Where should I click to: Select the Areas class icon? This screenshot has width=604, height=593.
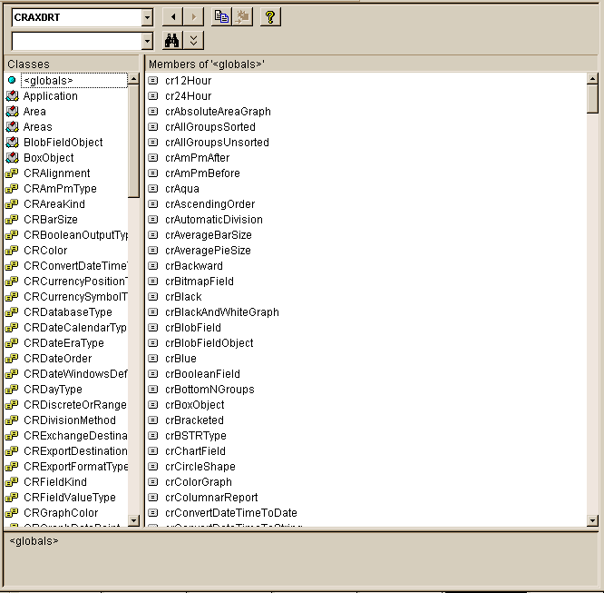[12, 127]
